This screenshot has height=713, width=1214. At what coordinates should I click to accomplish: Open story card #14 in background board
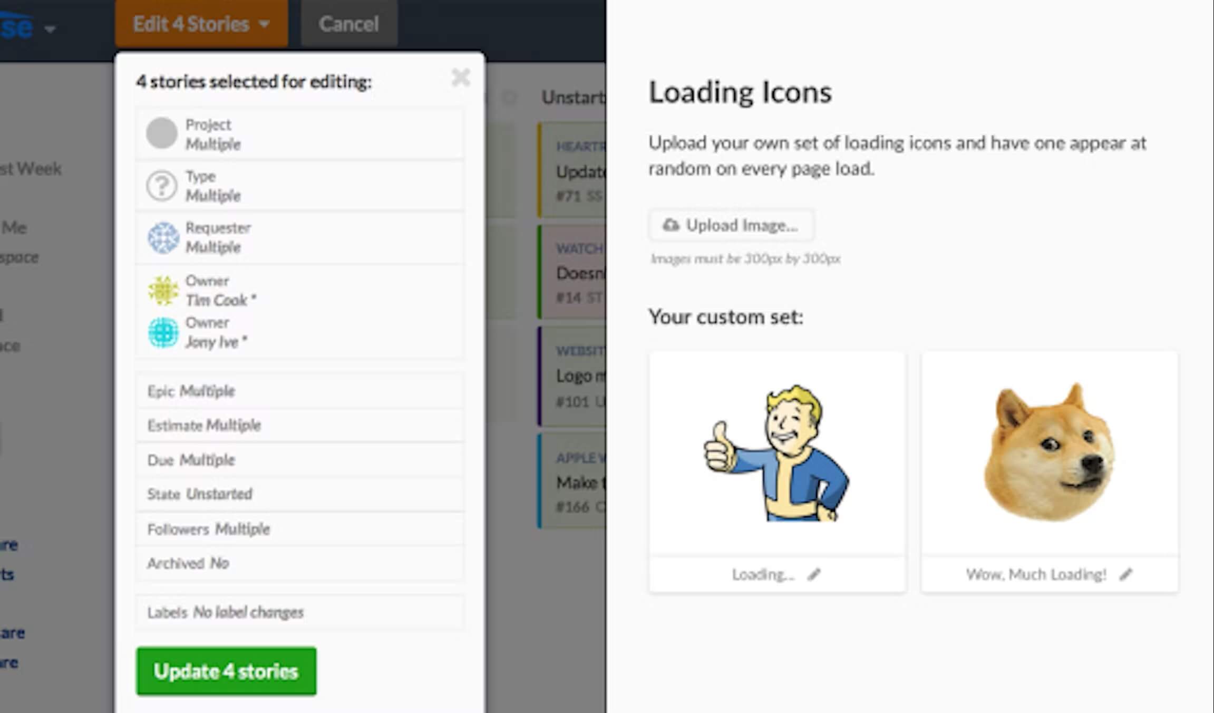pyautogui.click(x=572, y=272)
